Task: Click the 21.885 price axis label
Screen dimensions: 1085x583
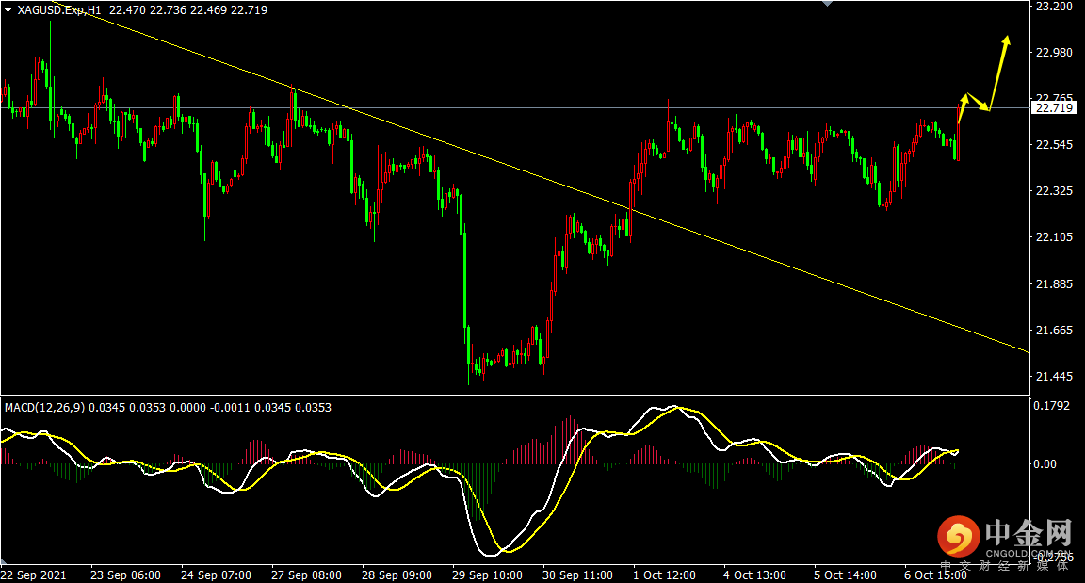Action: pyautogui.click(x=1054, y=284)
